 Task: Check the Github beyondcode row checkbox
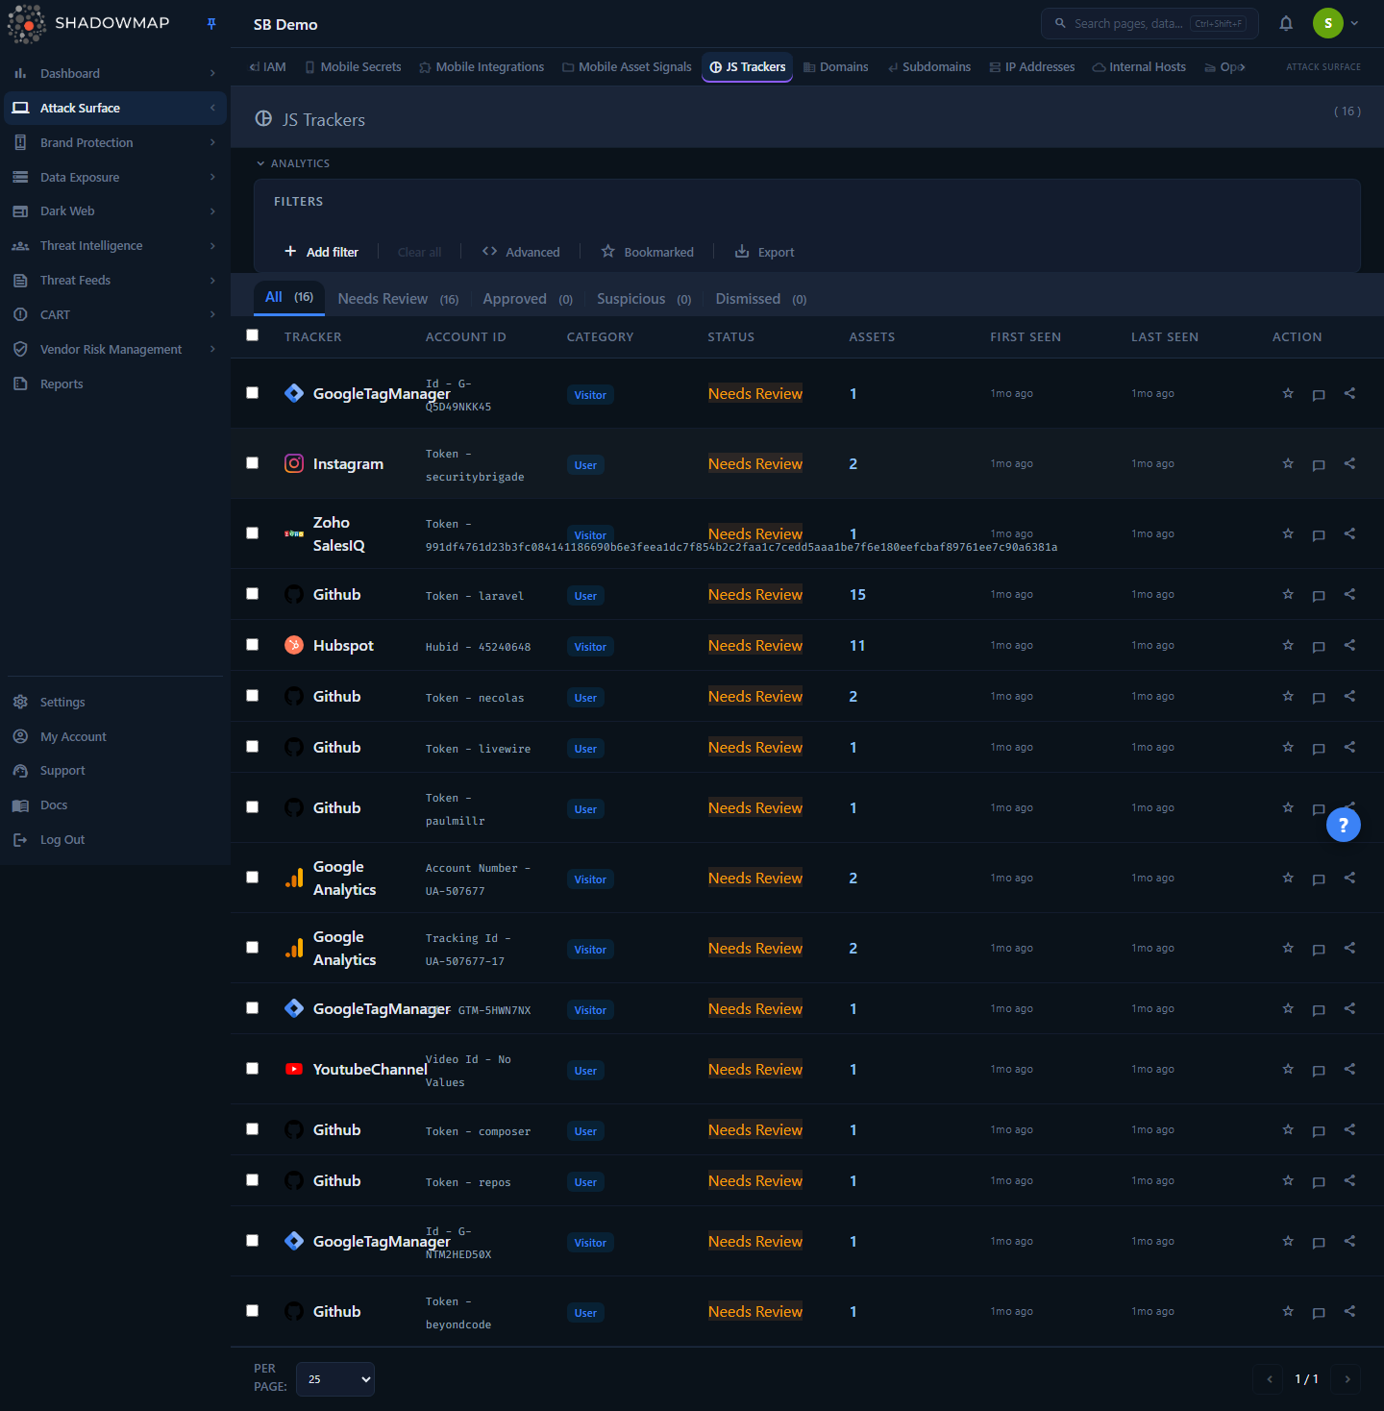252,1311
